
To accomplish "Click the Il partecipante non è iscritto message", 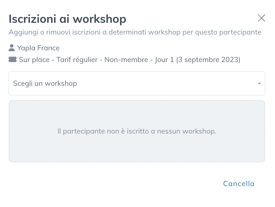I will pos(137,131).
